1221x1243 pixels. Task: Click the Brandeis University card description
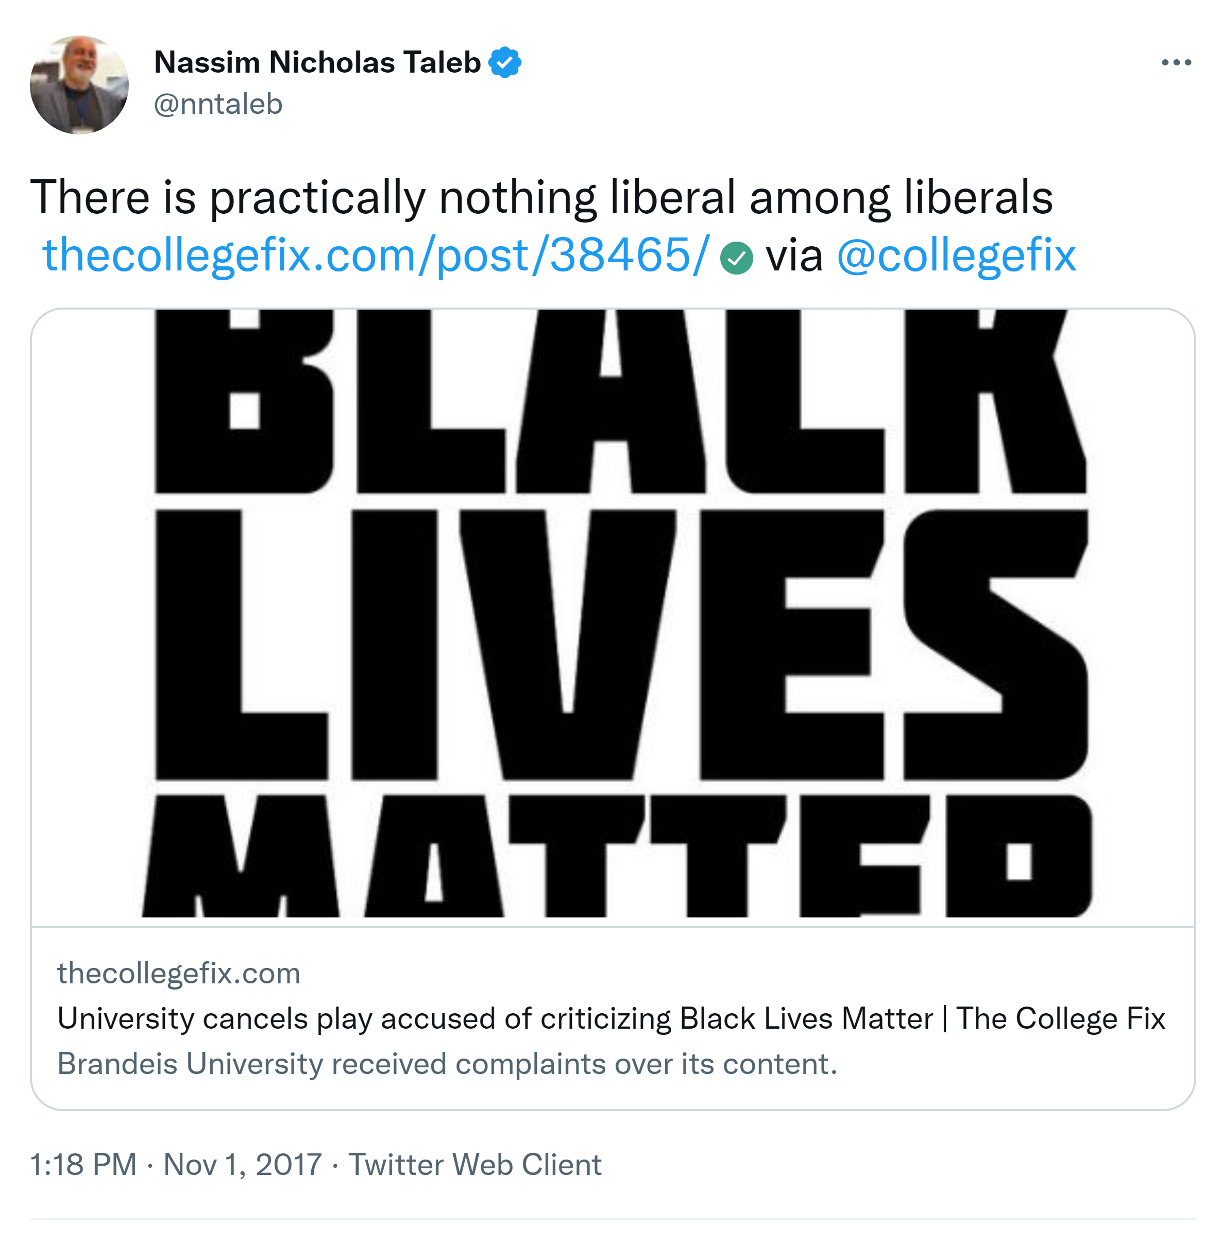447,1064
